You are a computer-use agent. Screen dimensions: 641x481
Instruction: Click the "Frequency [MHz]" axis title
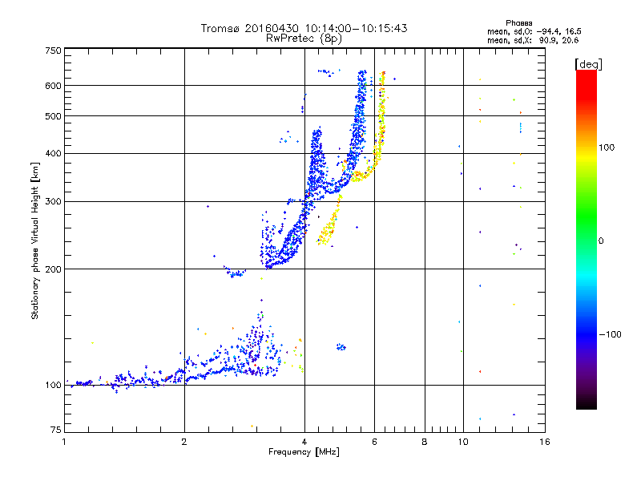[x=304, y=452]
